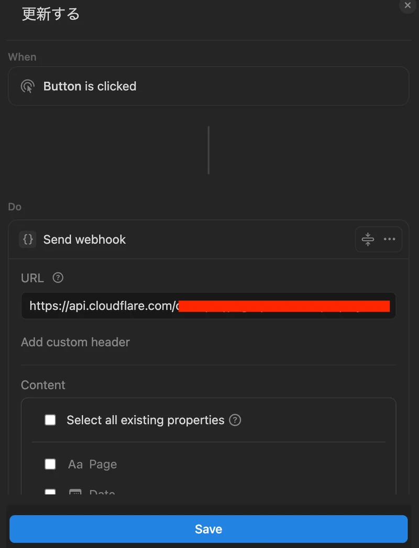This screenshot has height=548, width=419.
Task: Add custom header to the webhook
Action: 75,342
